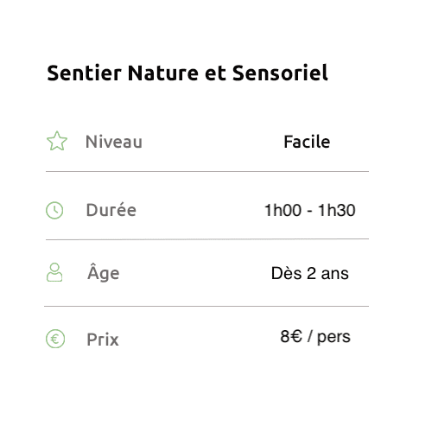Click the Sentier Nature et Sensoriel heading
Viewport: 432px width, 432px height.
point(187,73)
